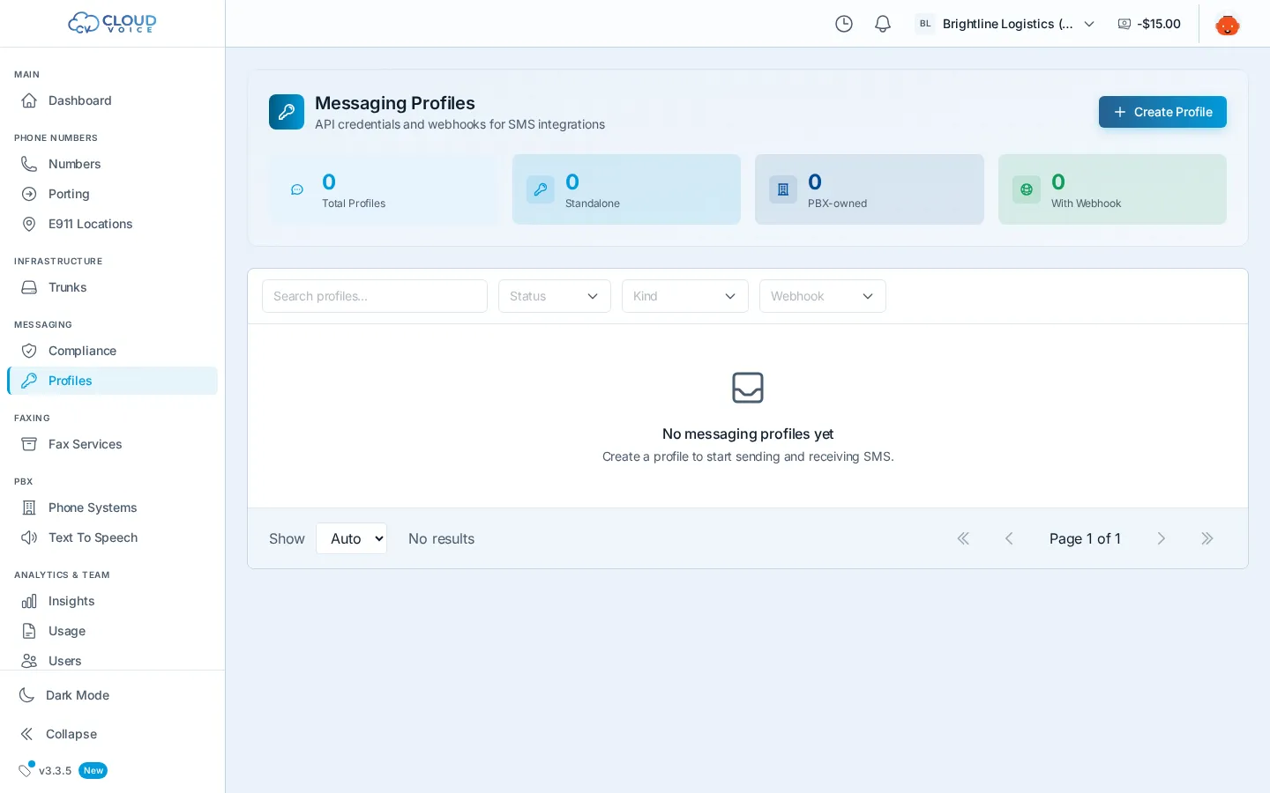The image size is (1270, 793).
Task: Click the CloudVoice logo
Action: (112, 23)
